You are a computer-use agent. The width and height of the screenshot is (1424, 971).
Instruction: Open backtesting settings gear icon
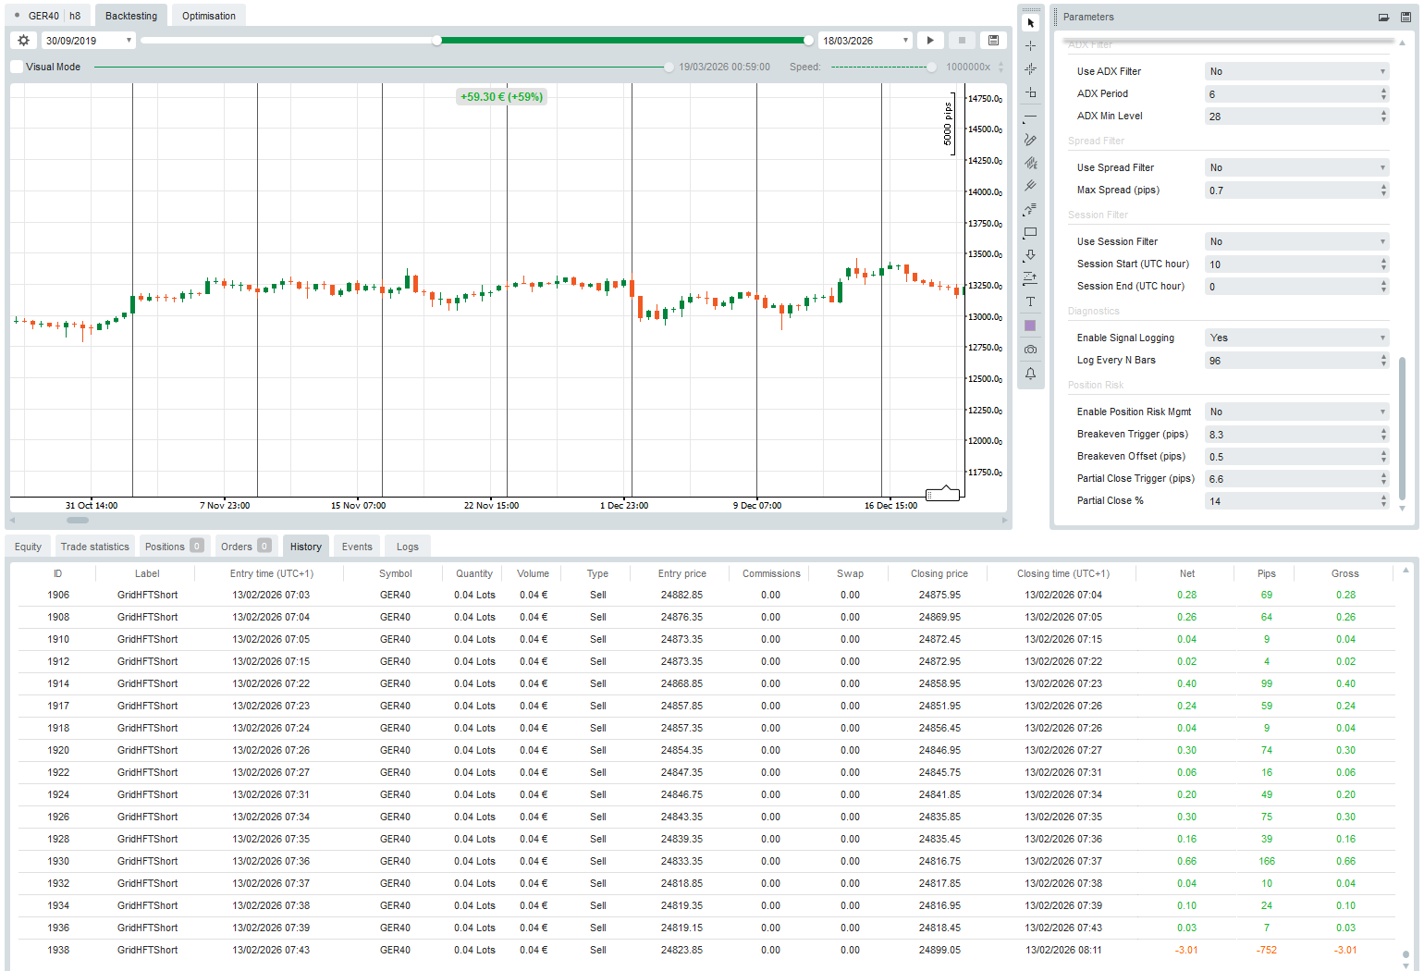pos(22,40)
